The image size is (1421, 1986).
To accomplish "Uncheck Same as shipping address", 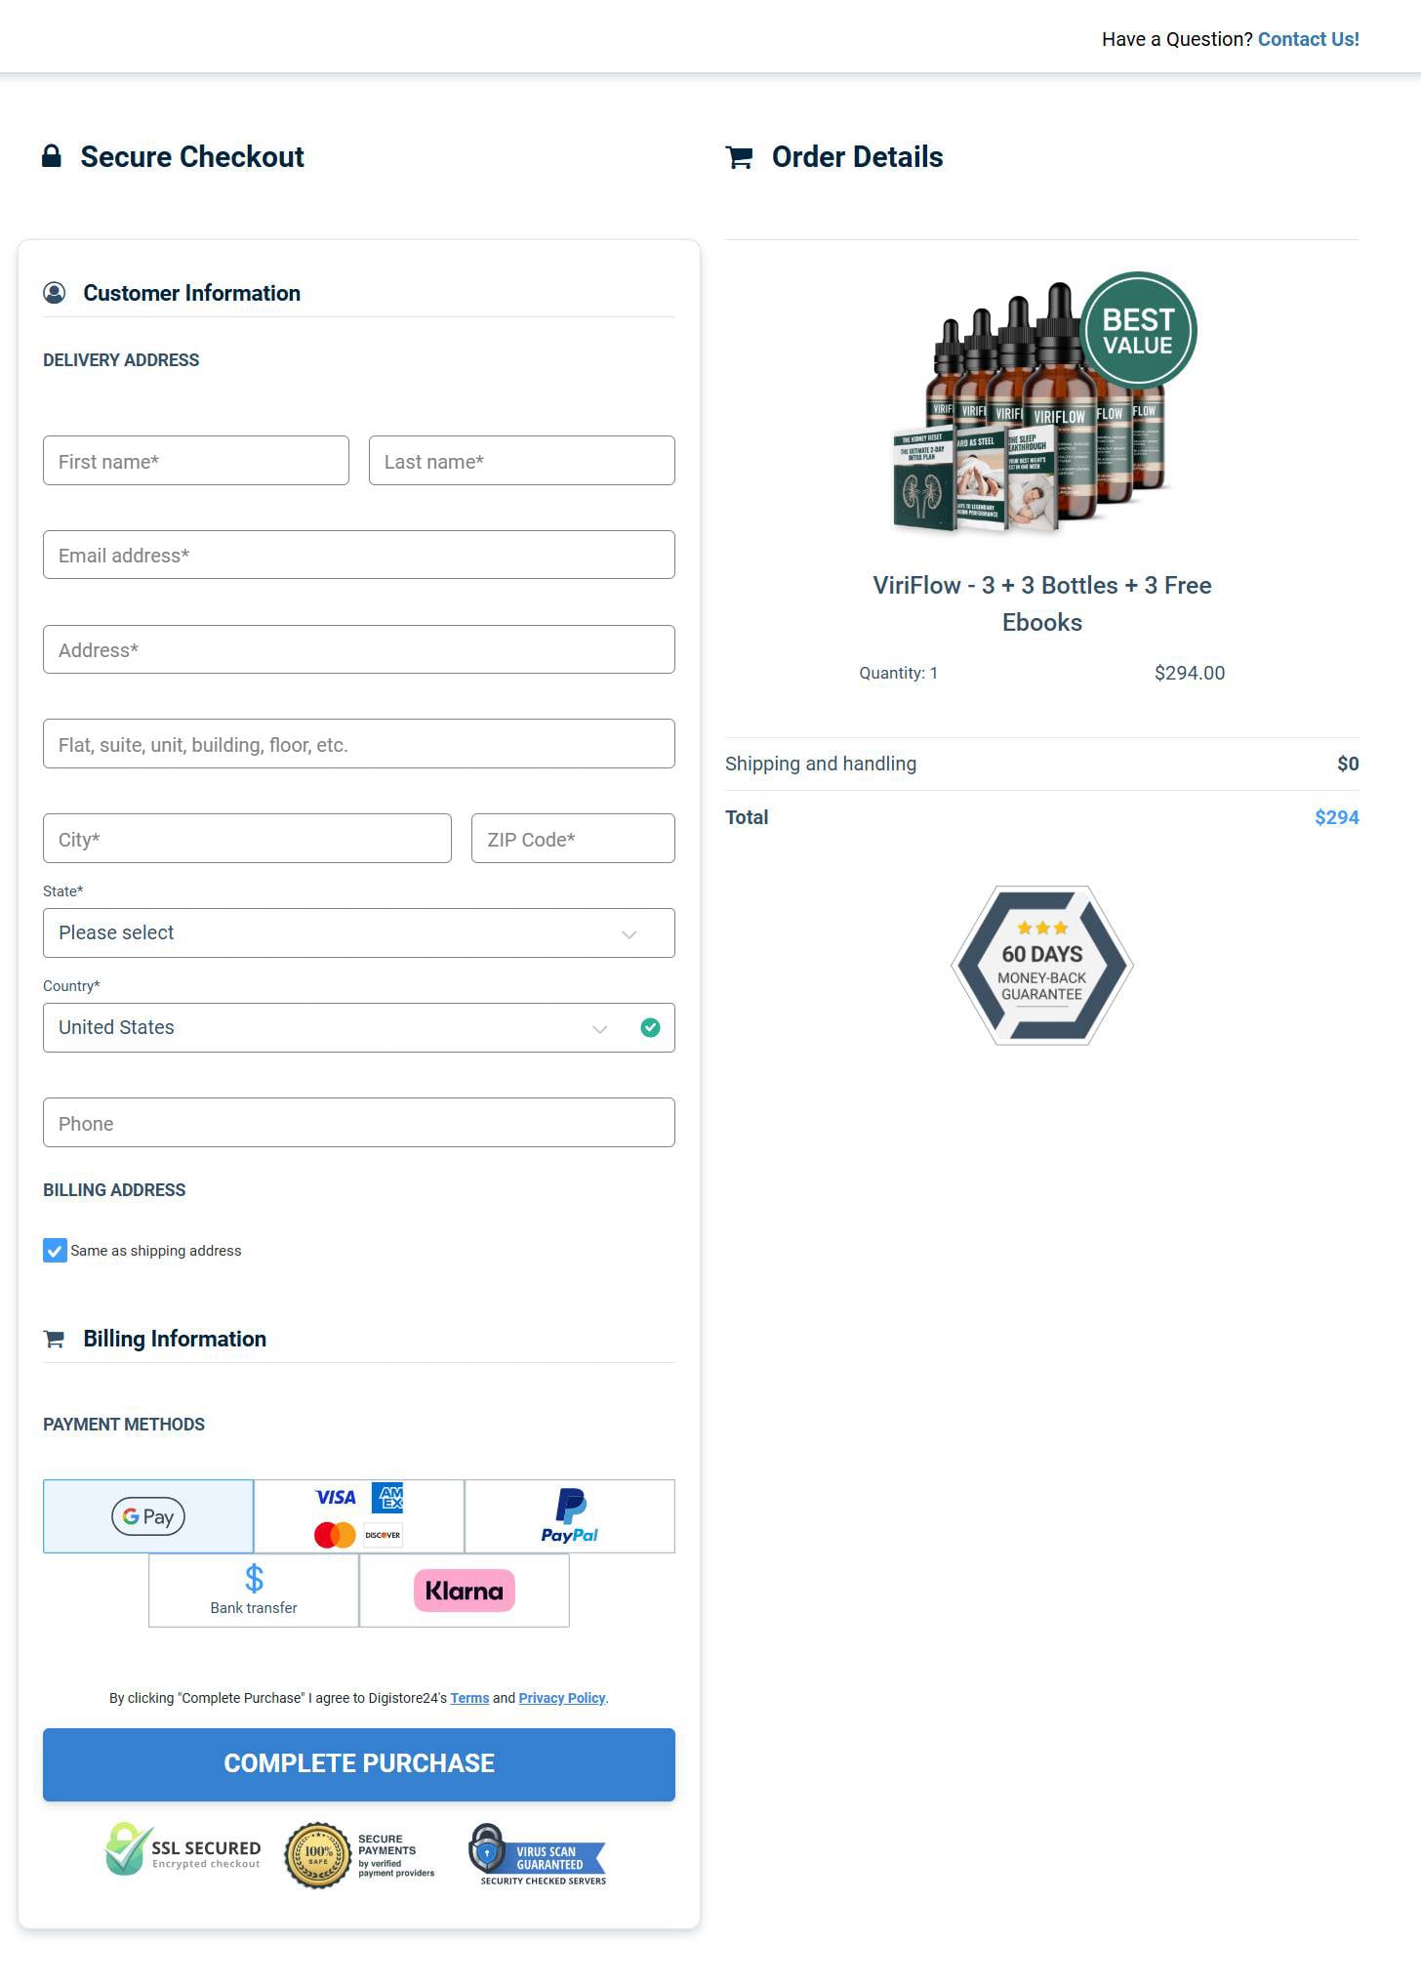I will (55, 1251).
